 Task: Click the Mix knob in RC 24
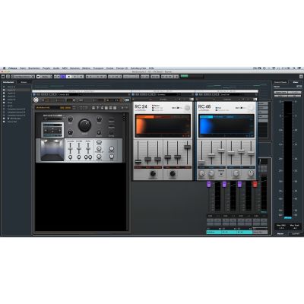187,108
